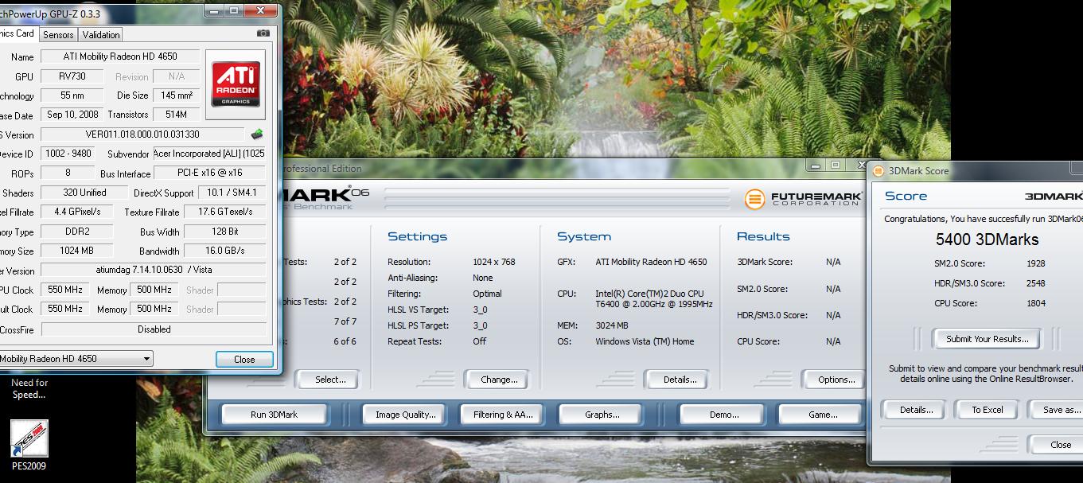
Task: Close the GPU-Z window with Close button
Action: click(x=244, y=360)
